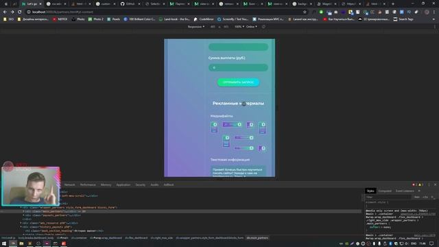
Task: Select the dash_section_heading h2 node
Action: click(64, 231)
